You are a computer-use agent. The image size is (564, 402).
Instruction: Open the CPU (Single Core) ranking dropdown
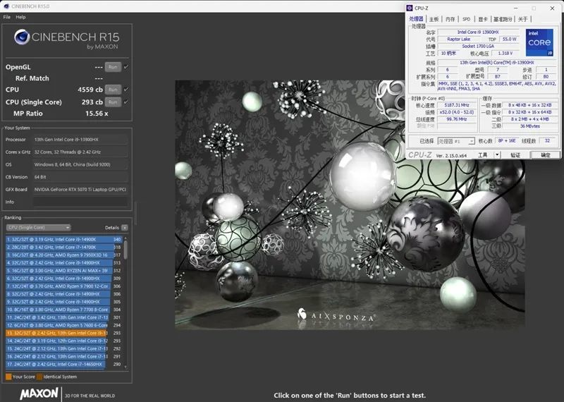(x=38, y=228)
